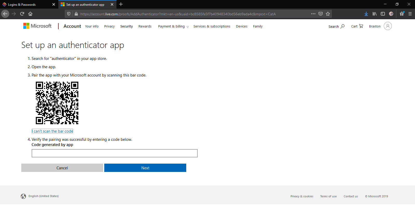The width and height of the screenshot is (415, 223).
Task: Click the QR bar code image
Action: pos(57,103)
